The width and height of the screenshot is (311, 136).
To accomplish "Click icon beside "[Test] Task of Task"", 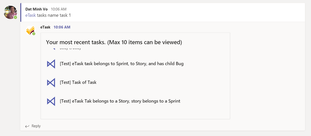I will (51, 83).
